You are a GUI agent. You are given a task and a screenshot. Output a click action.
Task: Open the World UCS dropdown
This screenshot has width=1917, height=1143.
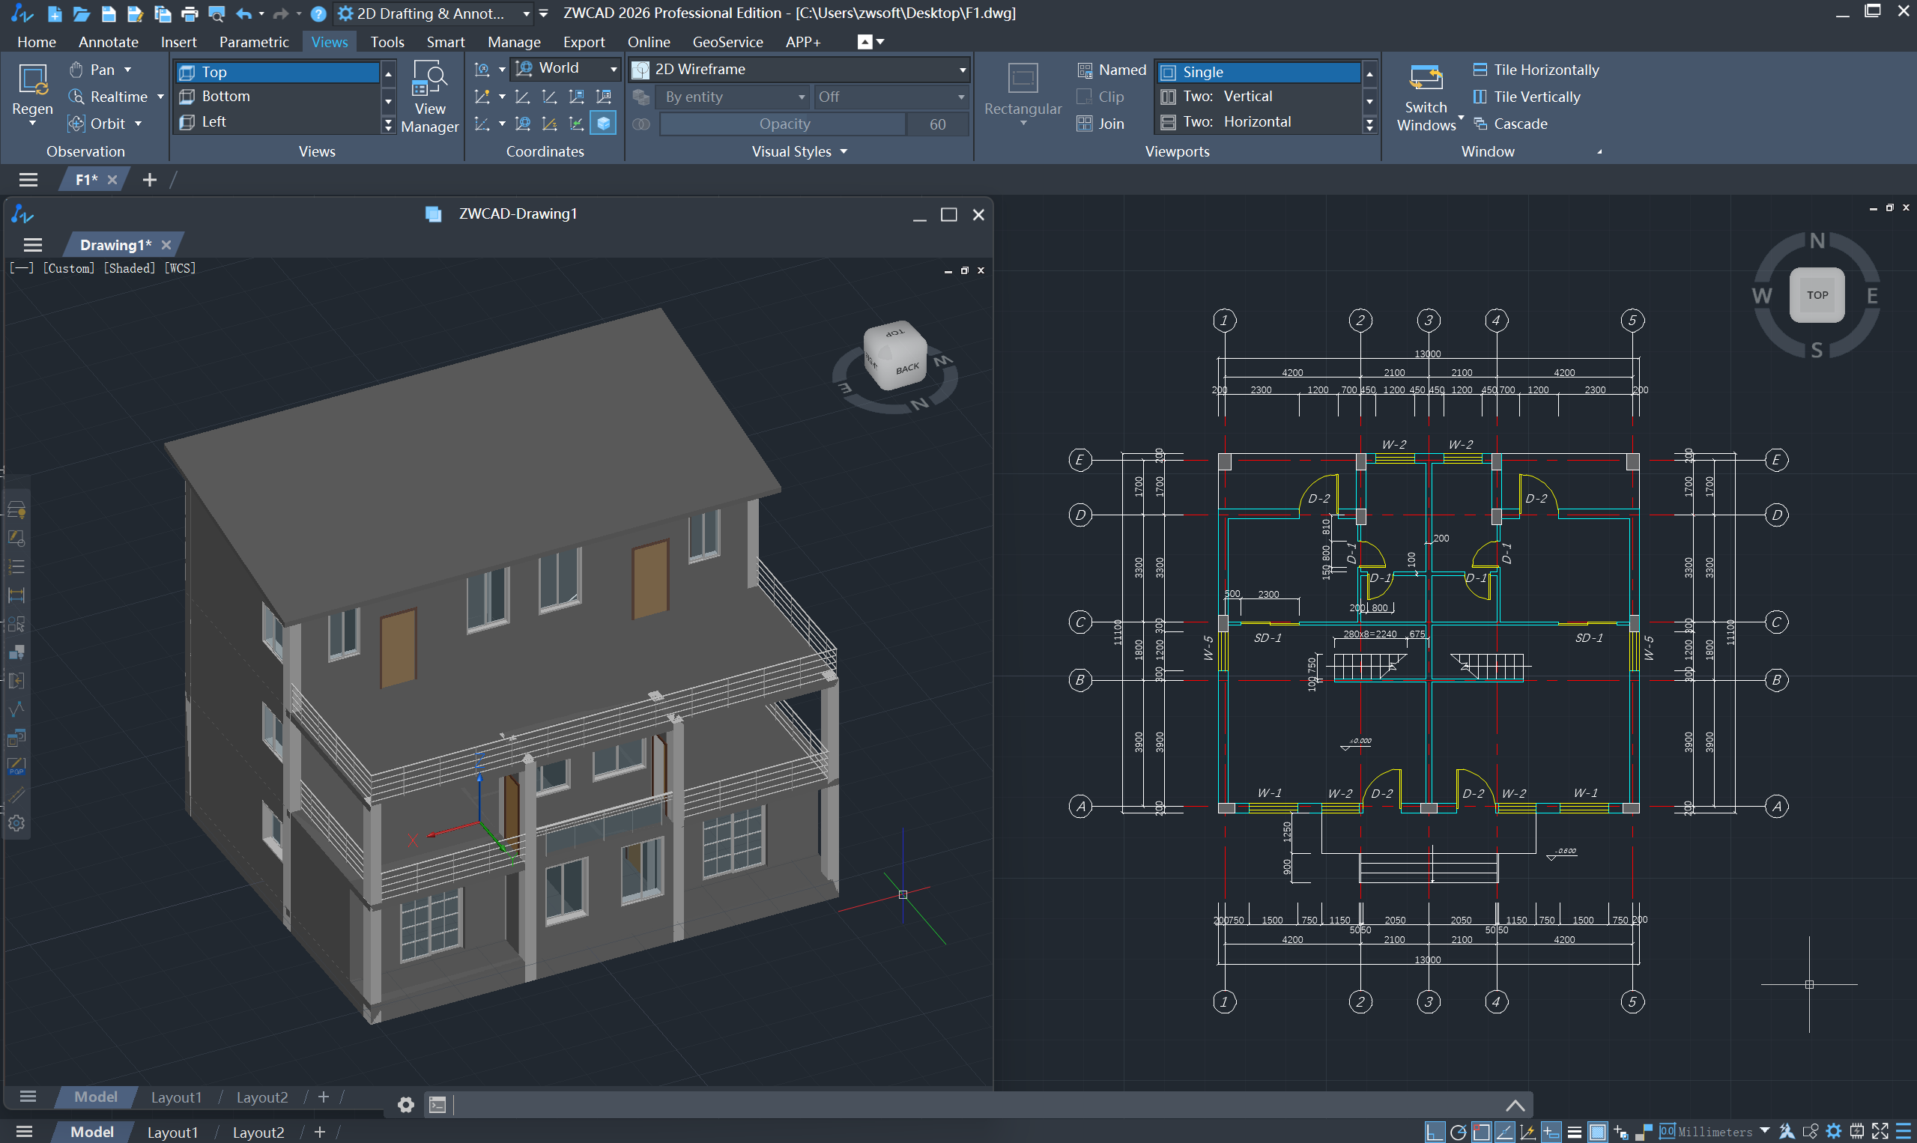(x=613, y=70)
